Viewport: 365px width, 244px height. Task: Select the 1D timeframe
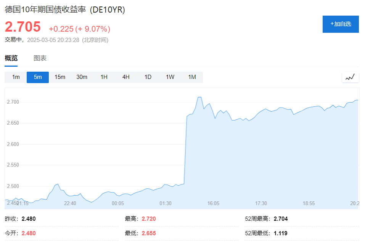(148, 77)
